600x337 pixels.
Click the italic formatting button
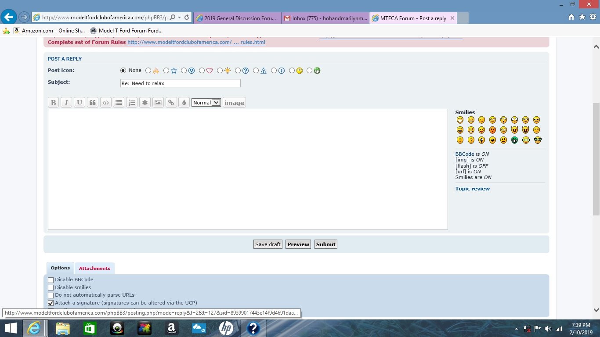[x=66, y=103]
